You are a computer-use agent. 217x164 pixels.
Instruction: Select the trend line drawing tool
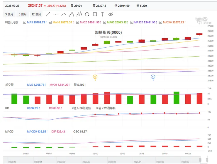[x=48, y=14]
